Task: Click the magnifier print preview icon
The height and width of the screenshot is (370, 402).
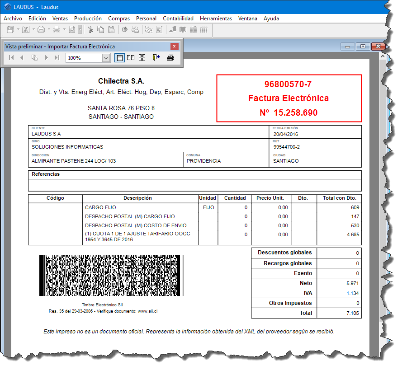Action: point(72,29)
